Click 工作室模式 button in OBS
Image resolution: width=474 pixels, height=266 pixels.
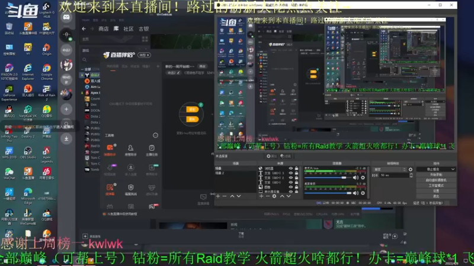point(436,186)
